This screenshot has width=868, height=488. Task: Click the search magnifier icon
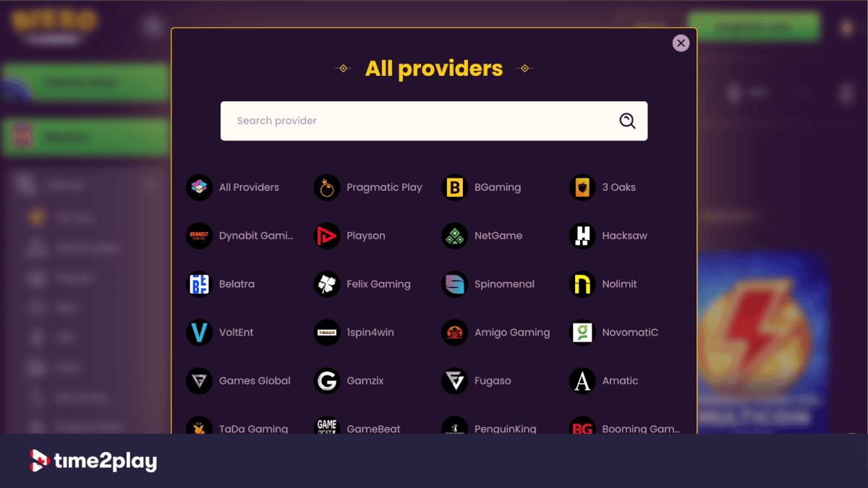tap(627, 121)
